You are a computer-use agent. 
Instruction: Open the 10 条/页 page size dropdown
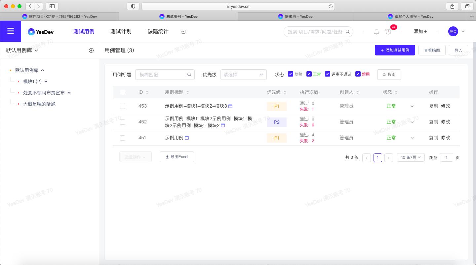[x=411, y=157]
